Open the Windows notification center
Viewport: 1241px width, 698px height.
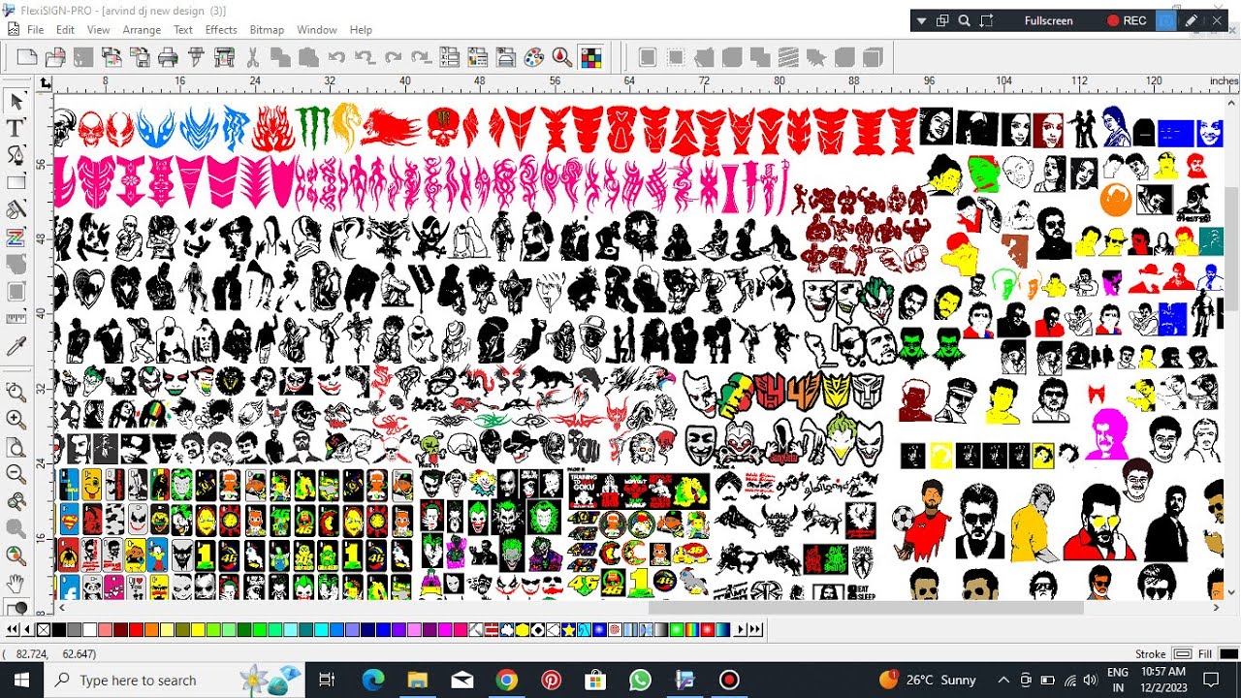[x=1210, y=680]
